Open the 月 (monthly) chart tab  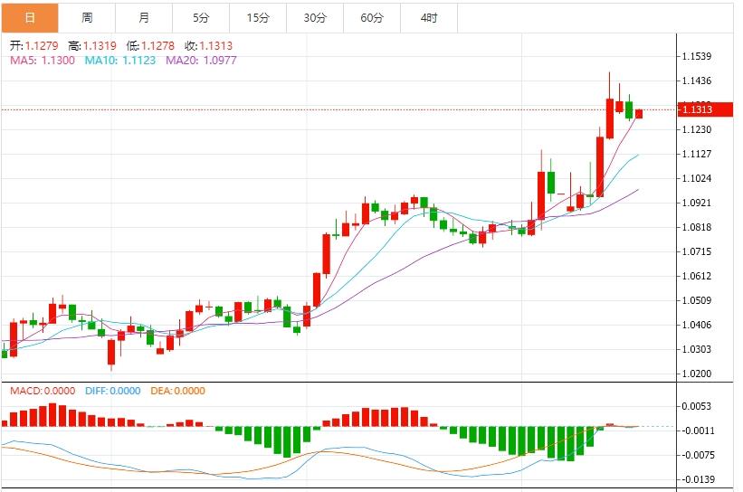click(x=144, y=17)
